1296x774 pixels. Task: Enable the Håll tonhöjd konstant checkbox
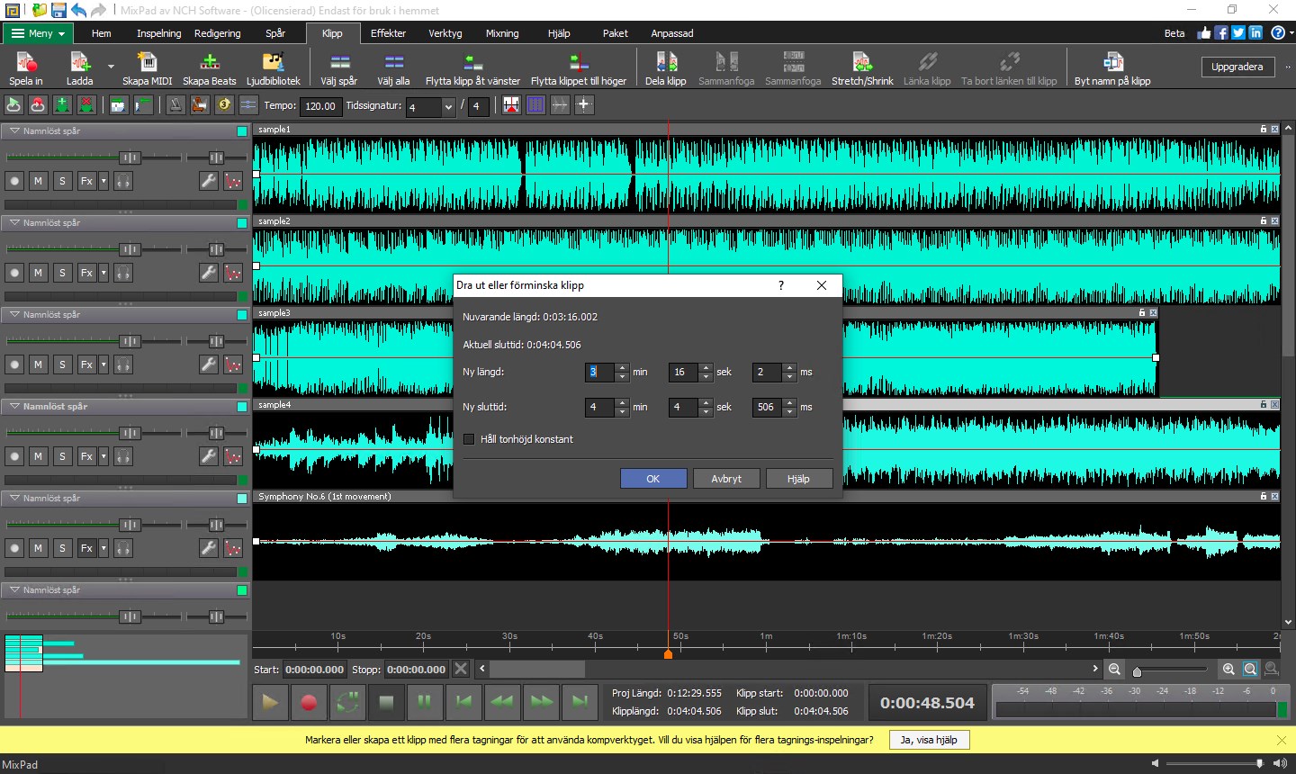(x=469, y=439)
